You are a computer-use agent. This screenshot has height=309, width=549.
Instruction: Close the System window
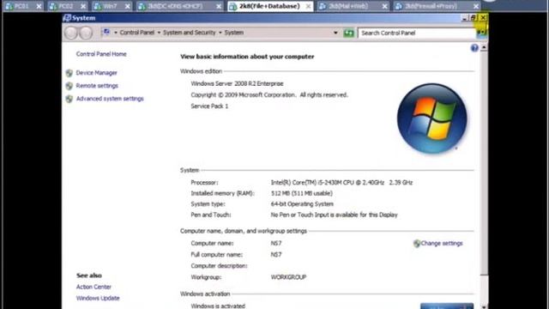coord(483,17)
